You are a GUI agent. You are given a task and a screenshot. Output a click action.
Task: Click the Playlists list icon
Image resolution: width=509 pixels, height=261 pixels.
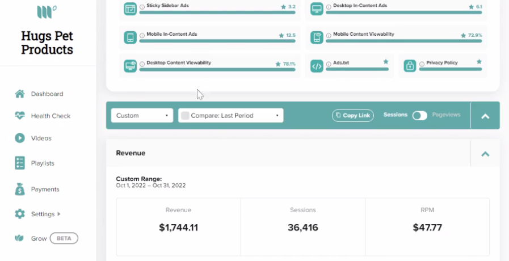coord(20,163)
